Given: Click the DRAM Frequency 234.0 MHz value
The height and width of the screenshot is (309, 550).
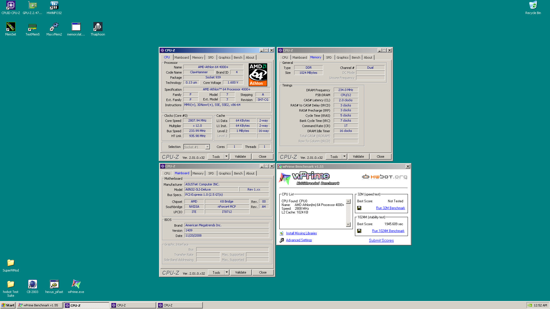Looking at the screenshot, I should 346,90.
